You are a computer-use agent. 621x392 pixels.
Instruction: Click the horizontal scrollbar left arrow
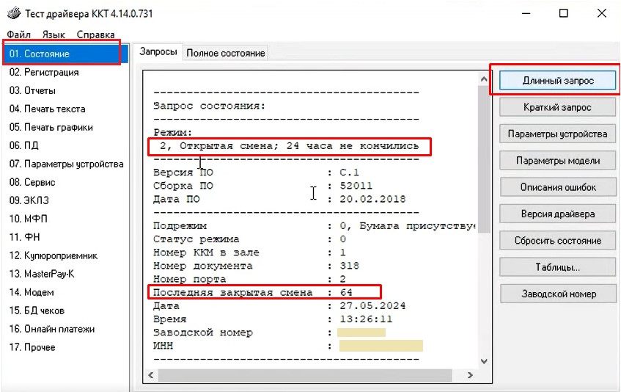click(151, 375)
